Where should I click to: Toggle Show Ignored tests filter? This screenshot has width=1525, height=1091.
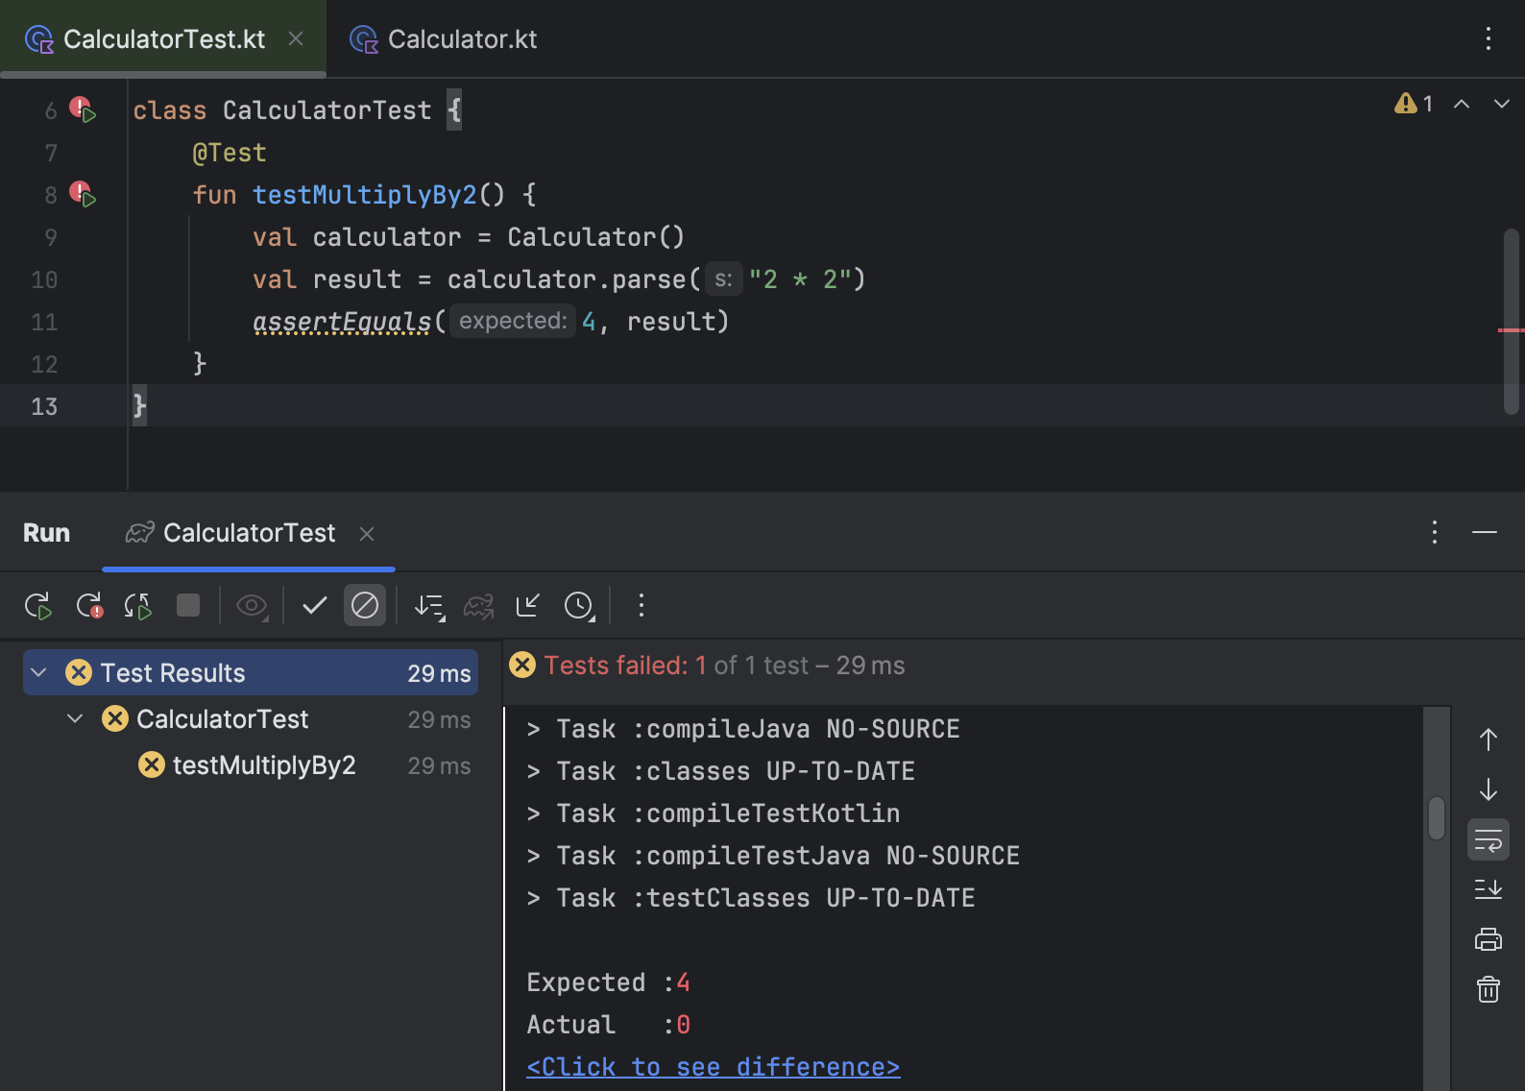pyautogui.click(x=365, y=605)
